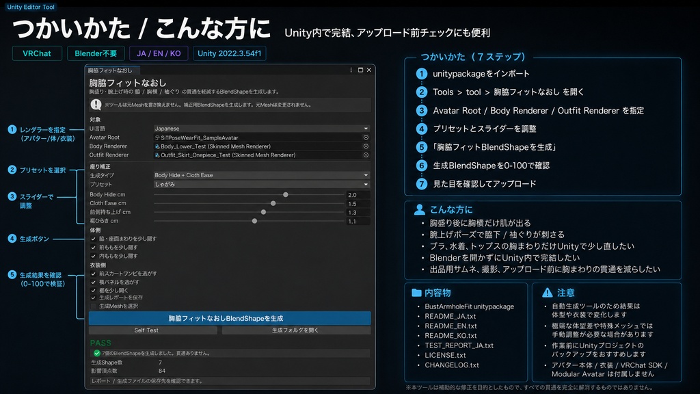This screenshot has width=700, height=394.
Task: Uncheck the 生成レポートを保存 checkbox
Action: point(93,298)
